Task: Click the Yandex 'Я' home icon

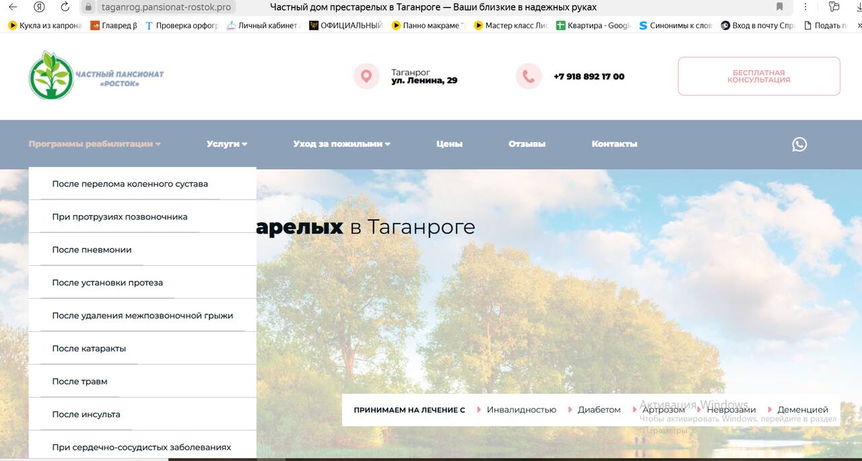Action: pyautogui.click(x=39, y=7)
